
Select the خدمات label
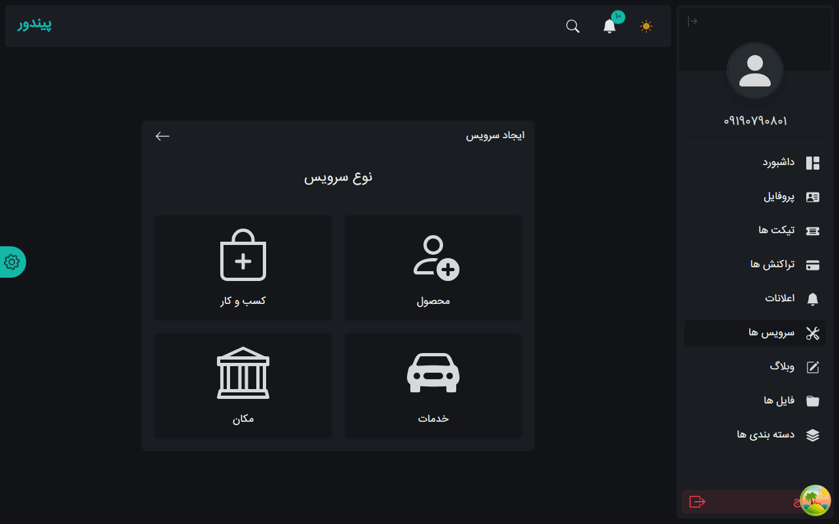433,419
